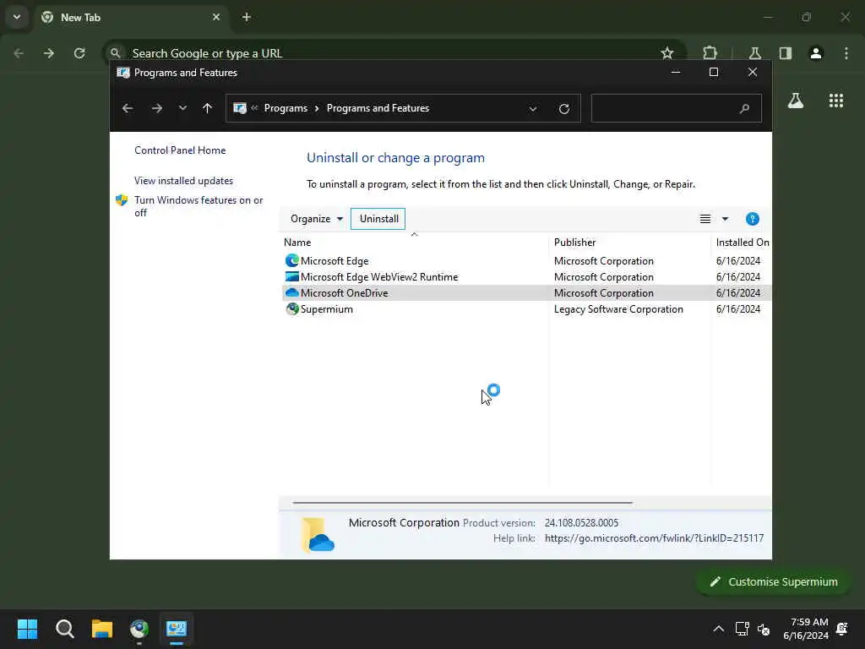
Task: Open browser experiments flask toolbar icon
Action: click(754, 53)
